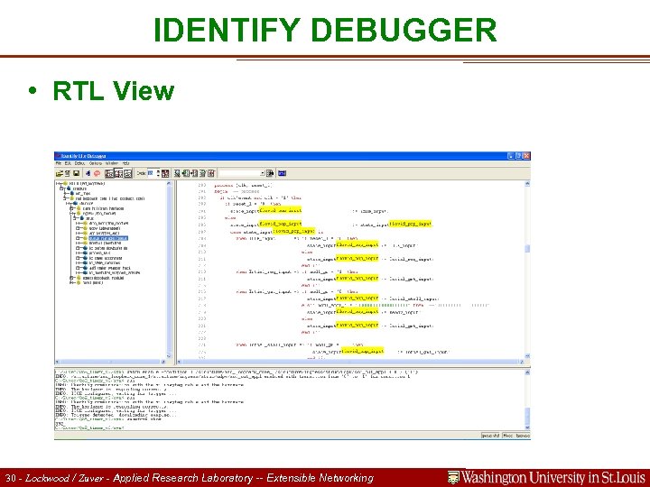Click first icon in the five-icon toolbar group

coord(177,173)
